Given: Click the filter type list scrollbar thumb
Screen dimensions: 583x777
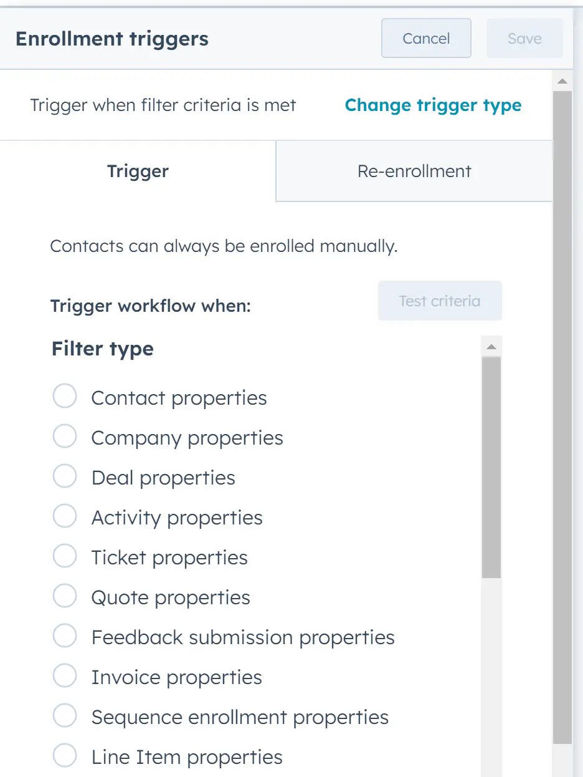Looking at the screenshot, I should (491, 468).
